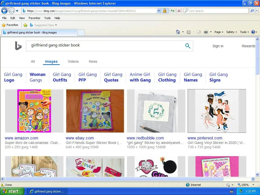Click the Live Search magnifier button
Viewport: 260px width, 195px height.
click(x=252, y=11)
